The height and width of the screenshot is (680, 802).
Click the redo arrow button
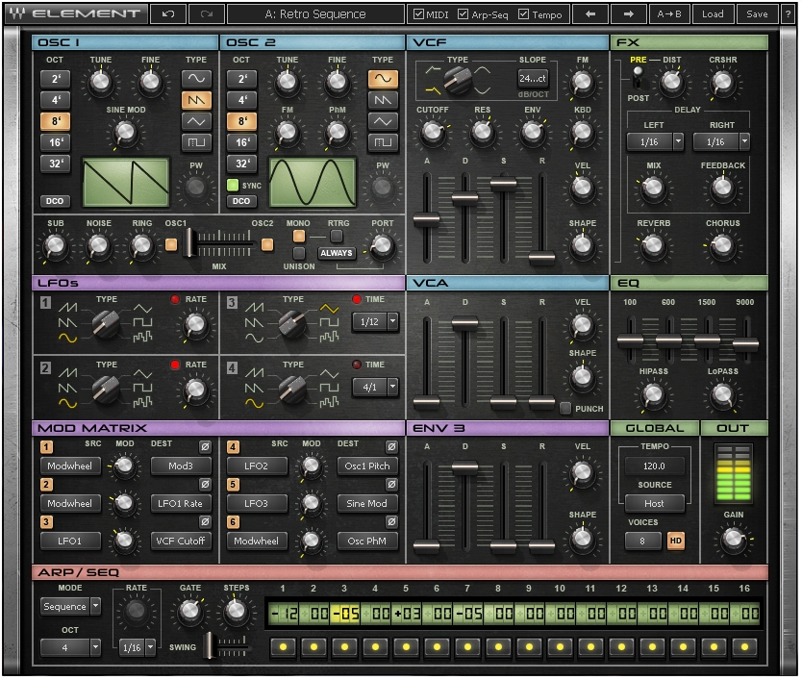pyautogui.click(x=207, y=14)
